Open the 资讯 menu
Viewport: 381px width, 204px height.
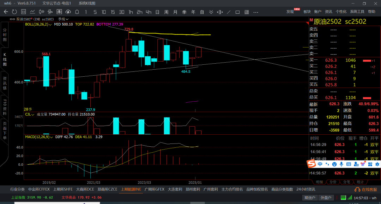tap(328, 12)
